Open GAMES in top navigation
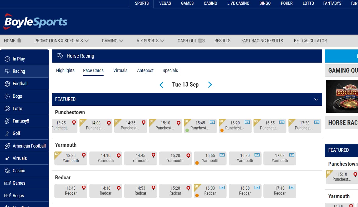This screenshot has width=358, height=207. point(187,3)
